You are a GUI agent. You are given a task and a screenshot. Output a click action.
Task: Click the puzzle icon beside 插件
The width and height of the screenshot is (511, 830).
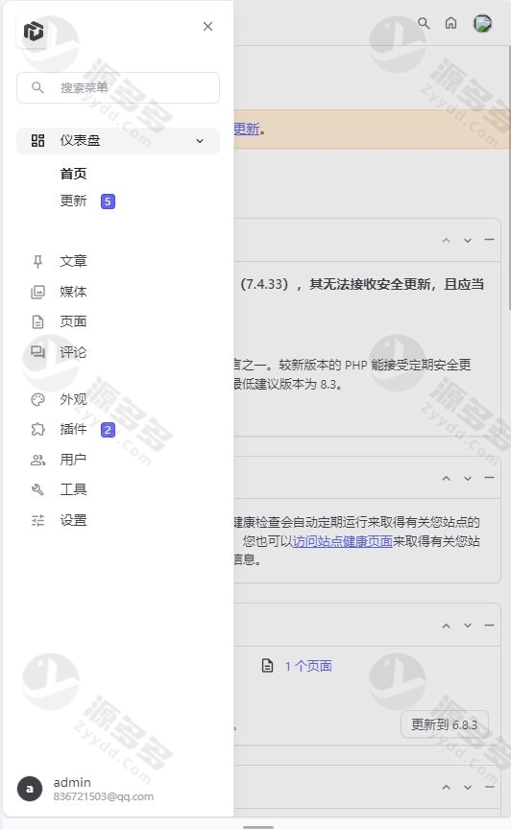(x=37, y=429)
